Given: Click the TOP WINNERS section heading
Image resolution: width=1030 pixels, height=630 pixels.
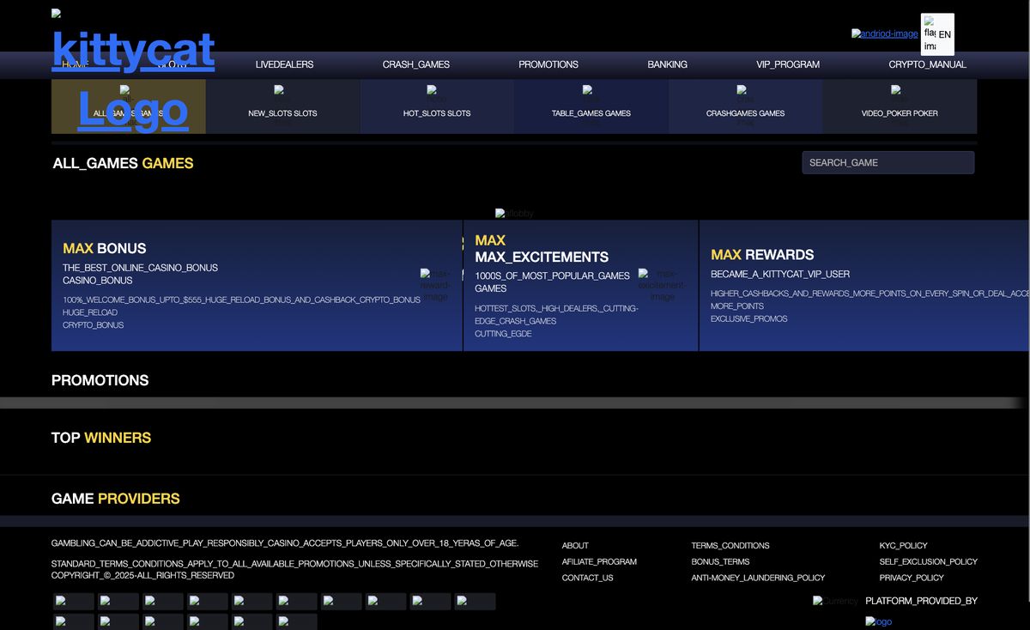Looking at the screenshot, I should [x=101, y=438].
